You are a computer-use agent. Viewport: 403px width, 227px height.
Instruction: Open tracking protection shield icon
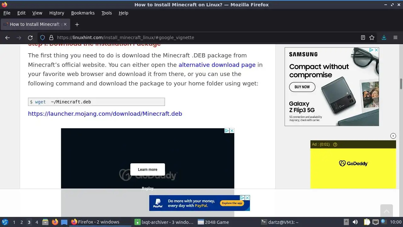click(x=43, y=38)
